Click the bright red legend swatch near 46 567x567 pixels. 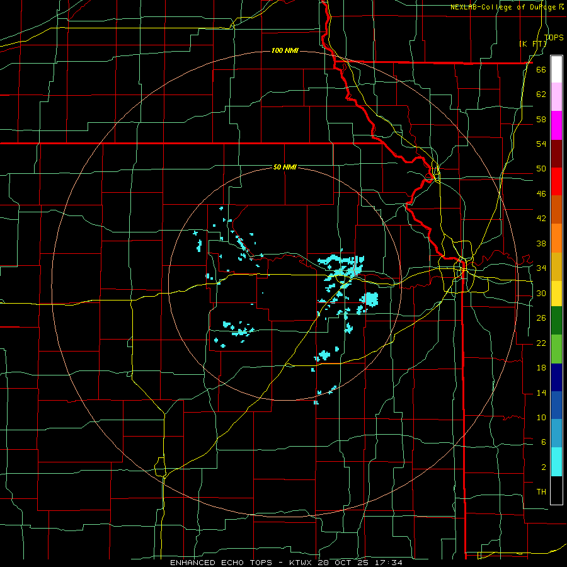(x=556, y=181)
